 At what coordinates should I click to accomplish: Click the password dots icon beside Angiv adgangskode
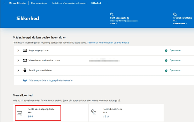(x=25, y=50)
